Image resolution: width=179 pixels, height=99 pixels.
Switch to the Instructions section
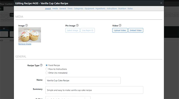[x=112, y=8]
